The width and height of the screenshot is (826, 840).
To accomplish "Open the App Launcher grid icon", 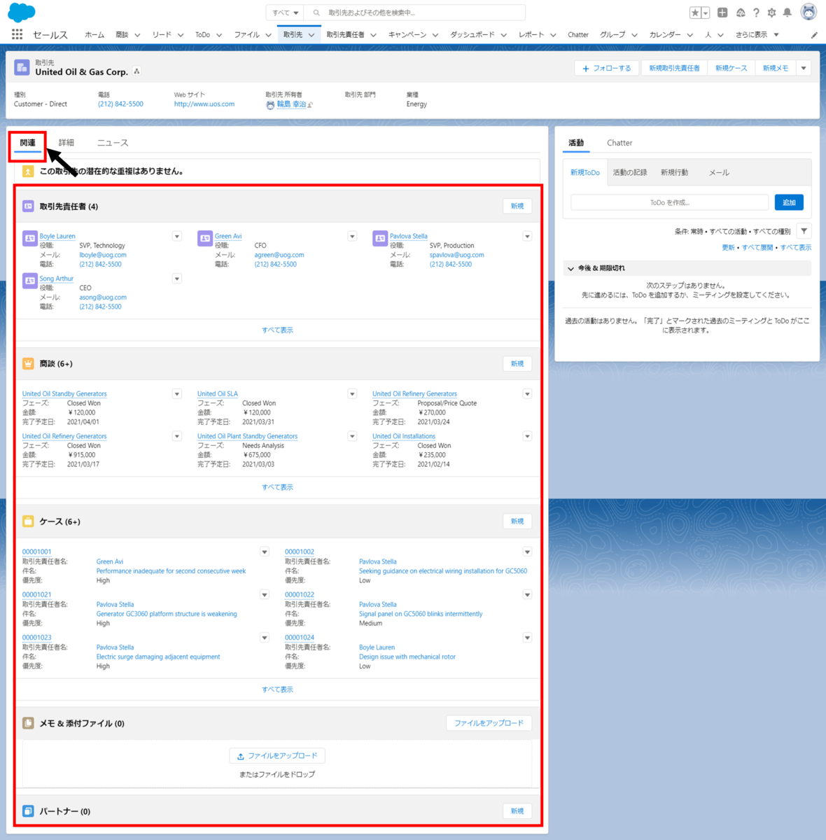I will click(x=17, y=34).
